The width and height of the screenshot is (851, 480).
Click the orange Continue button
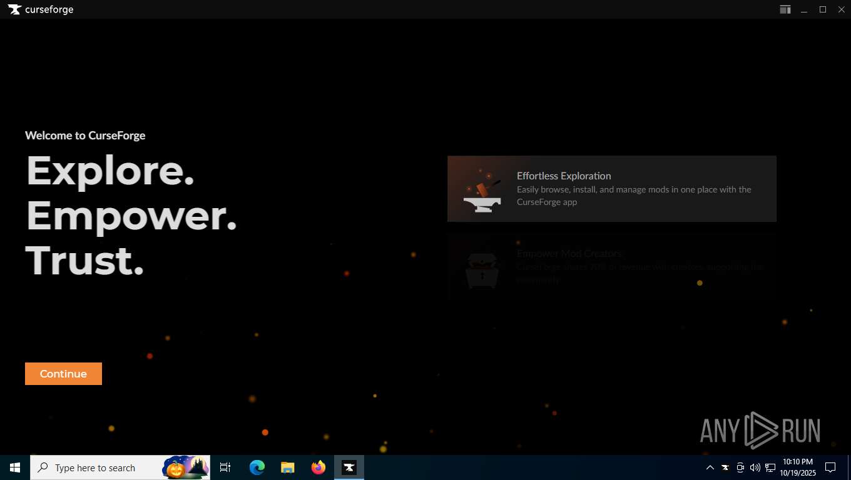click(63, 374)
